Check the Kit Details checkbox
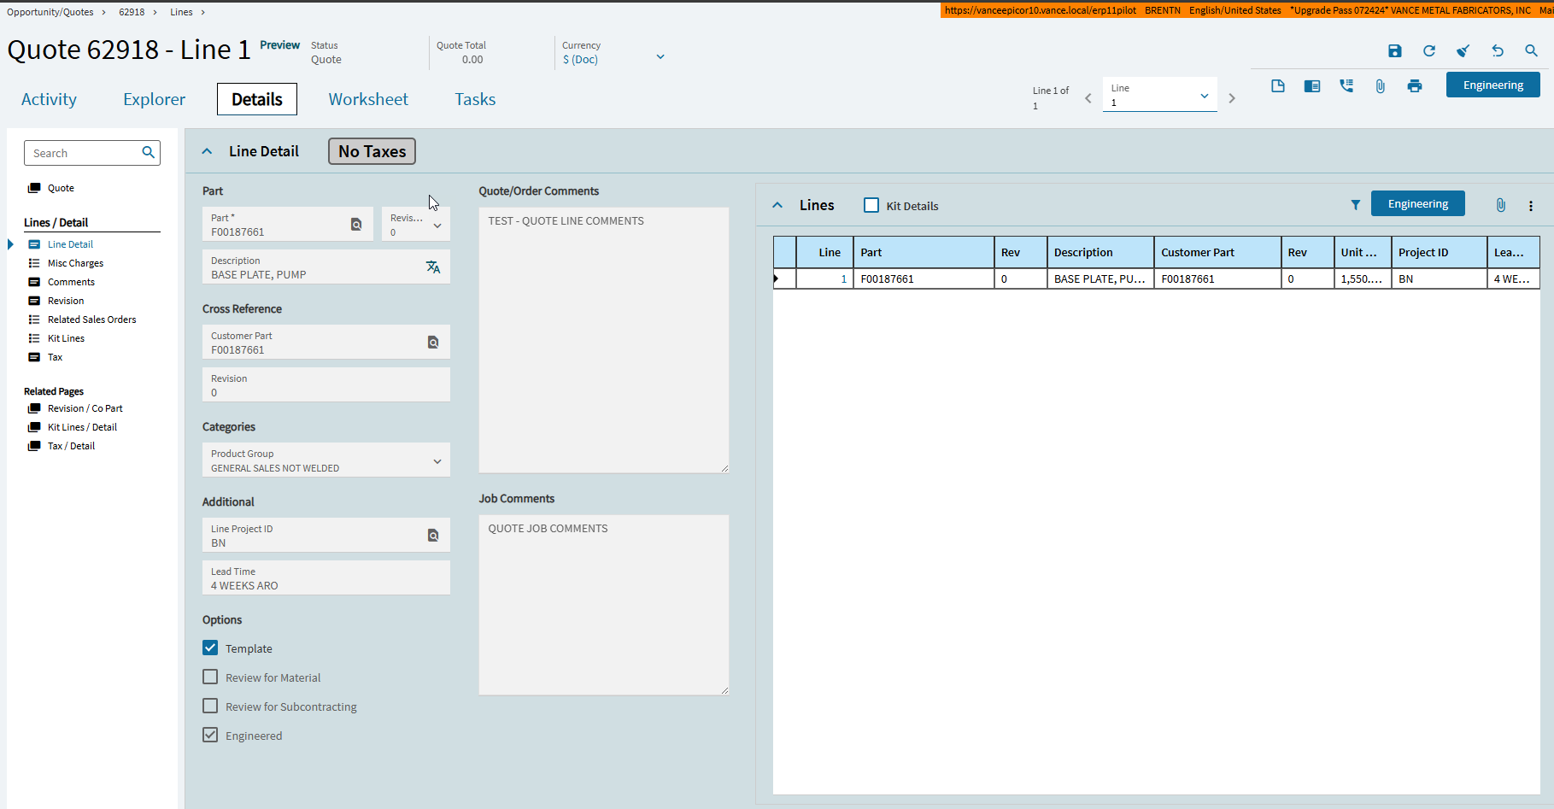The height and width of the screenshot is (809, 1554). [x=871, y=206]
